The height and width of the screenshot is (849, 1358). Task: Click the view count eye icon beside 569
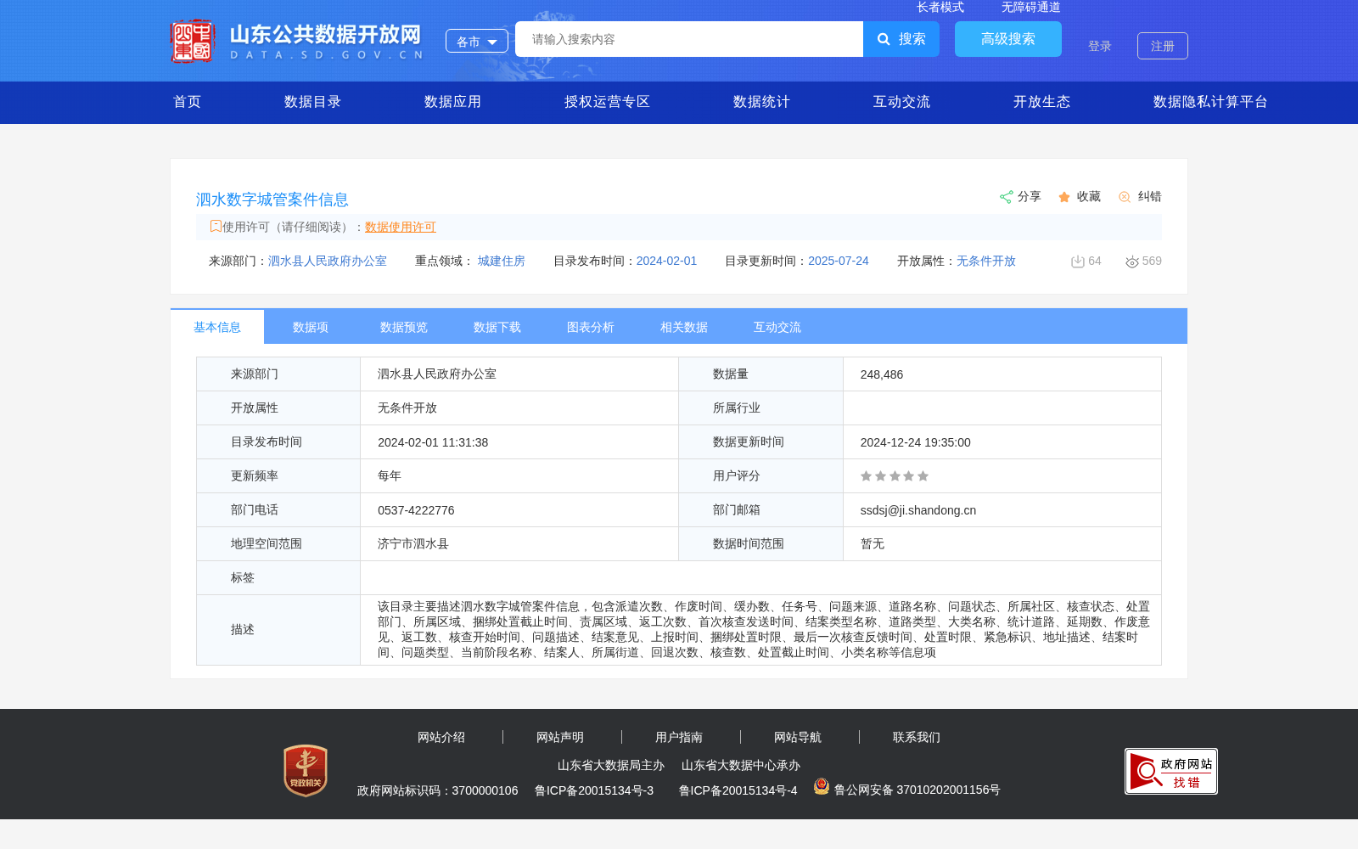coord(1132,261)
